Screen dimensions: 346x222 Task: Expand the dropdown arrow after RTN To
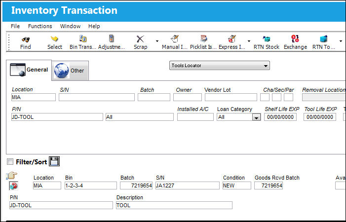pos(341,41)
